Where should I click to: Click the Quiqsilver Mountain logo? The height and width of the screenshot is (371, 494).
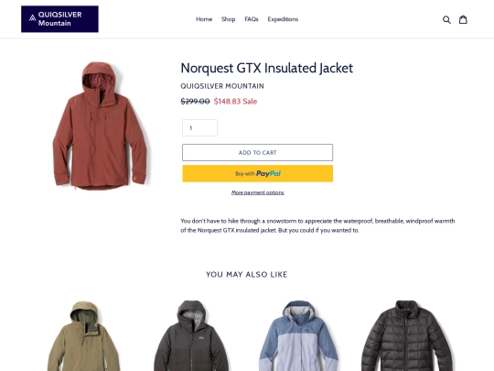(x=59, y=19)
